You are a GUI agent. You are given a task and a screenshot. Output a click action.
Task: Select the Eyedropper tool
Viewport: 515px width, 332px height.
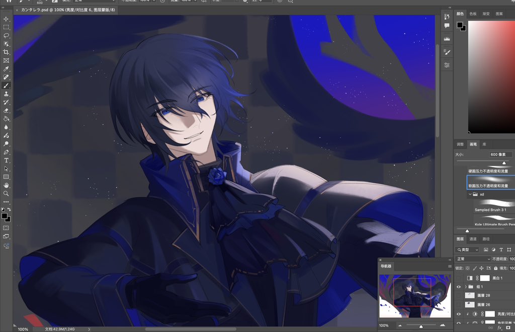(6, 69)
